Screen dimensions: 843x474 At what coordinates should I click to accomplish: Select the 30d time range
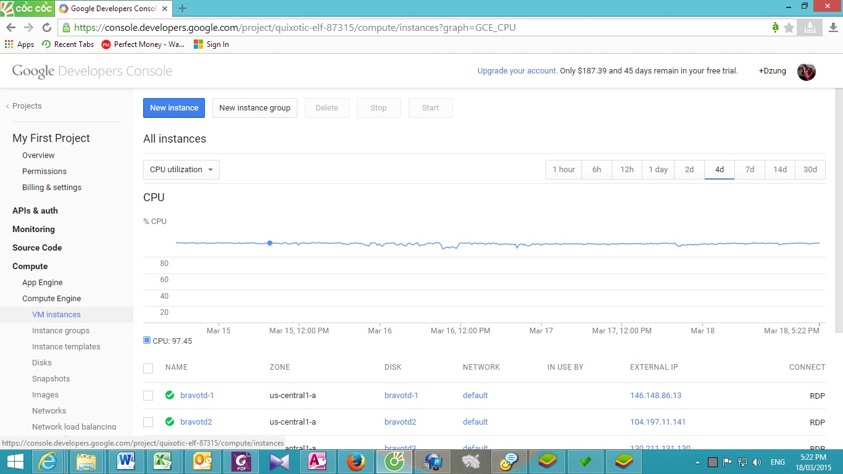click(810, 170)
